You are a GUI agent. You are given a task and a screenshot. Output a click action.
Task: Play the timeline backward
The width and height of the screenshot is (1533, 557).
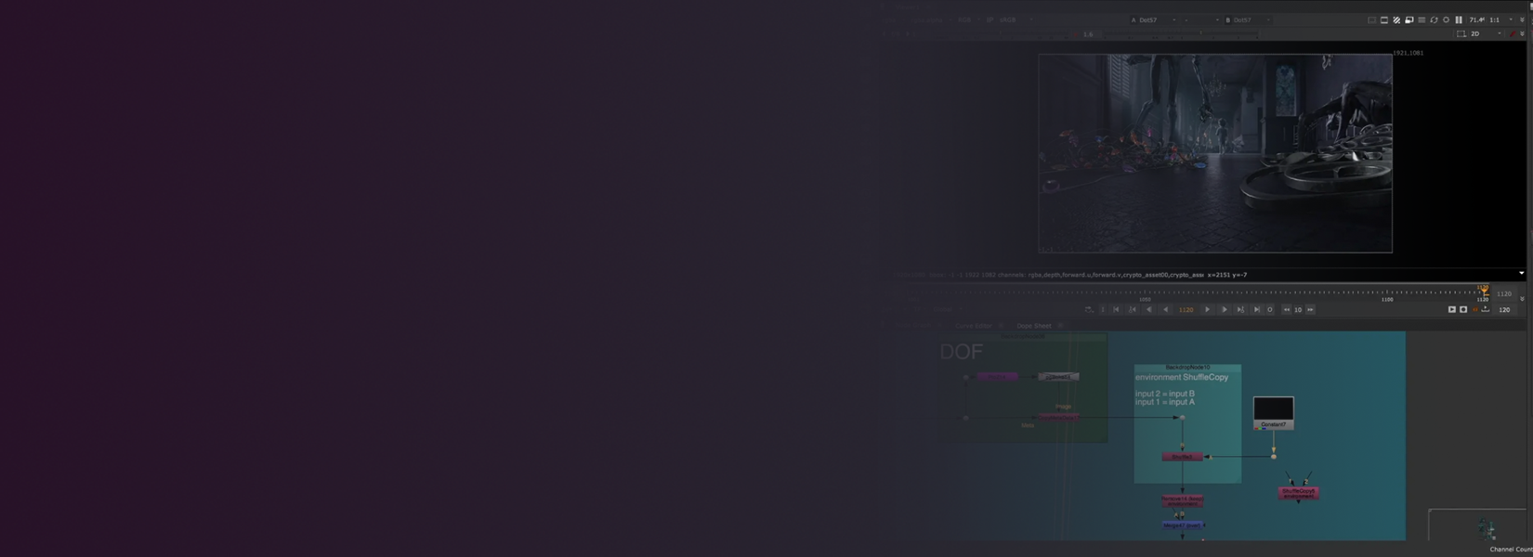pos(1166,310)
